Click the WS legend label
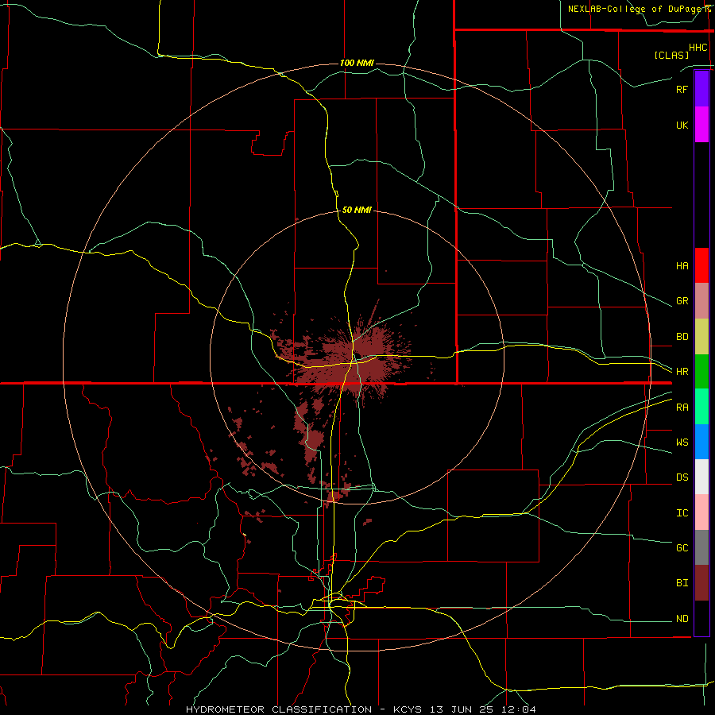Viewport: 715px width, 715px height. coord(682,443)
